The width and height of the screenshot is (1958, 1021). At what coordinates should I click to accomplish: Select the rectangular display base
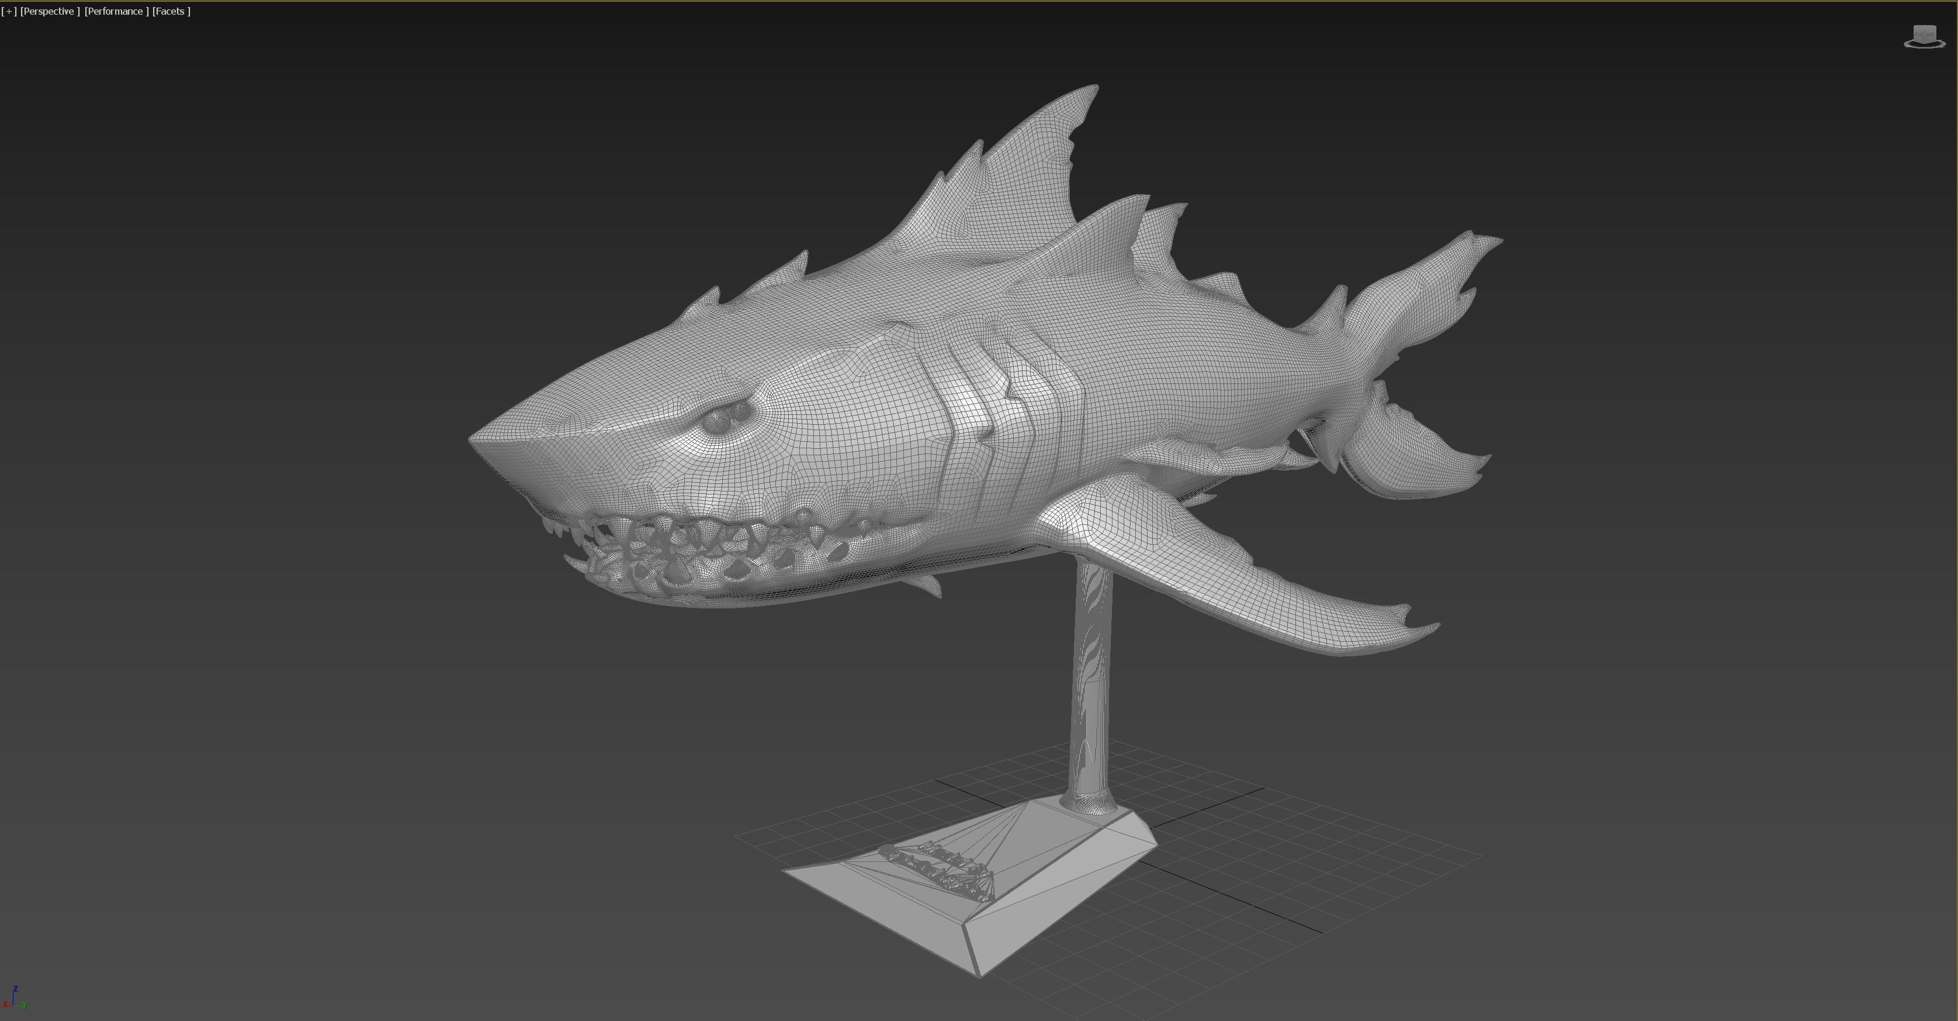click(969, 885)
